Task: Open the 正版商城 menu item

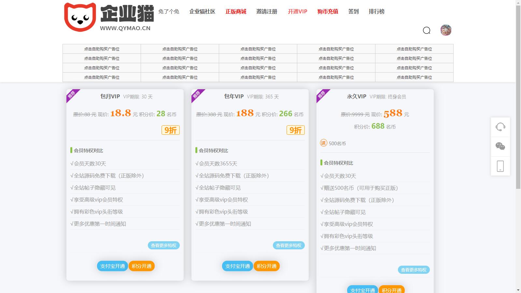Action: [235, 12]
